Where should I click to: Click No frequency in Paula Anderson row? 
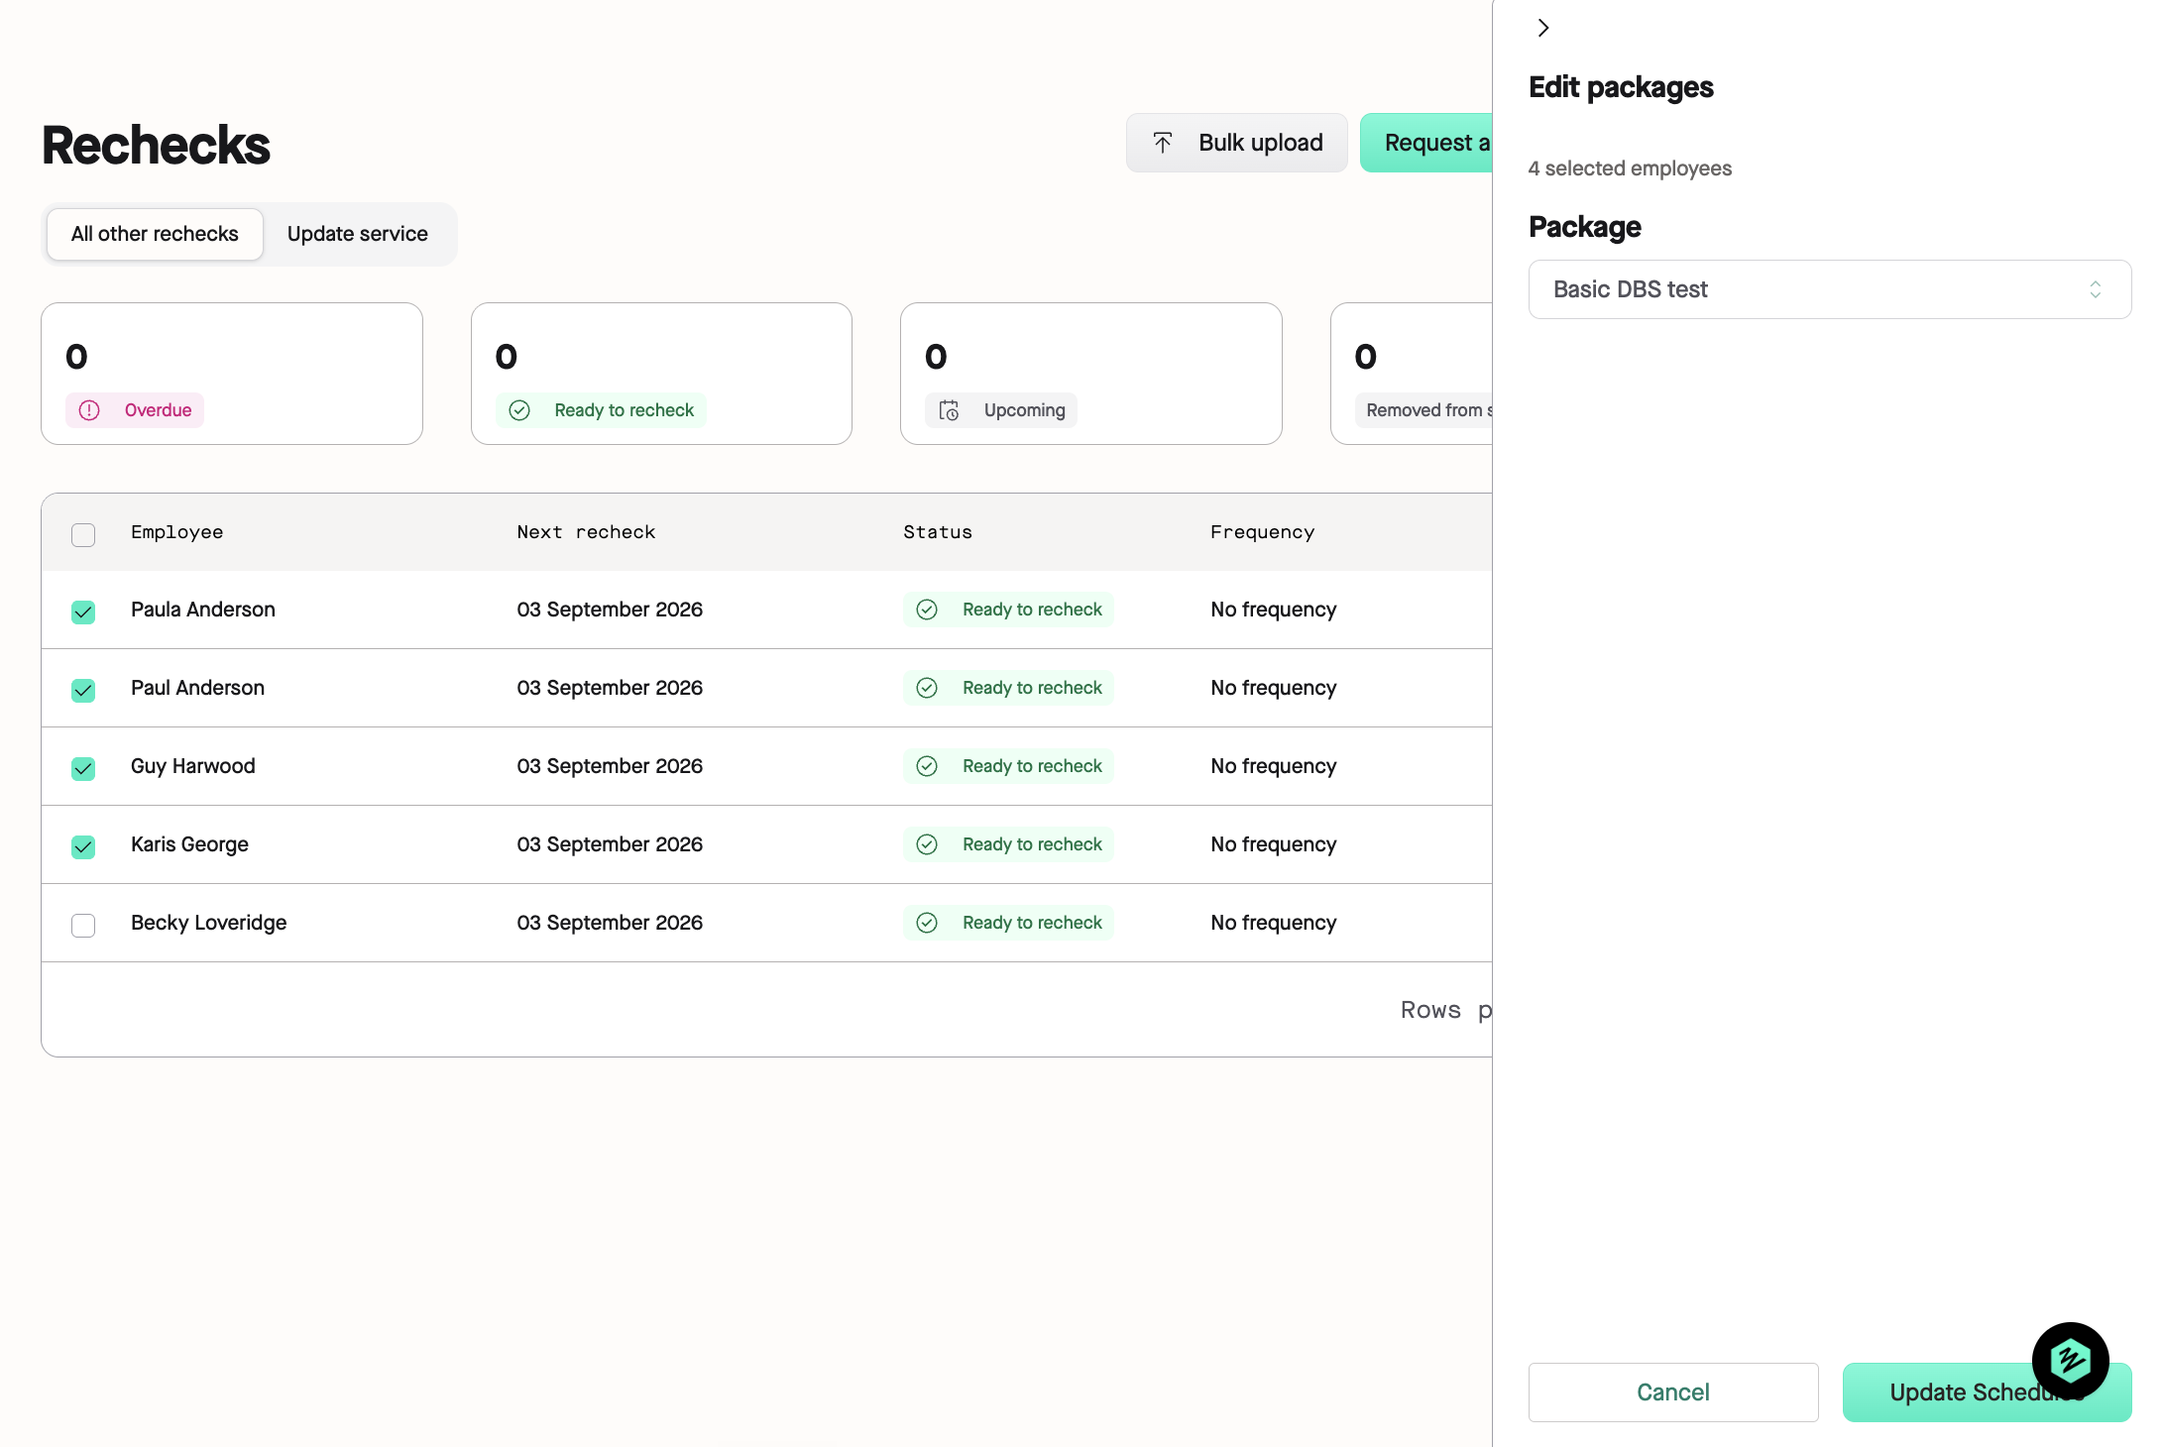[x=1273, y=610]
